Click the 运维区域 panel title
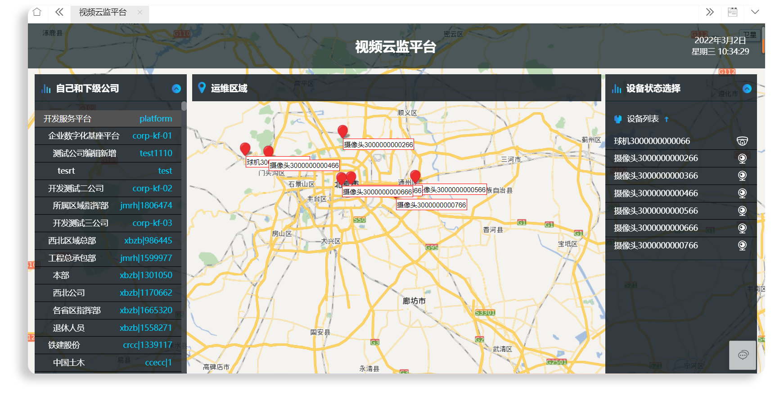 (x=229, y=88)
